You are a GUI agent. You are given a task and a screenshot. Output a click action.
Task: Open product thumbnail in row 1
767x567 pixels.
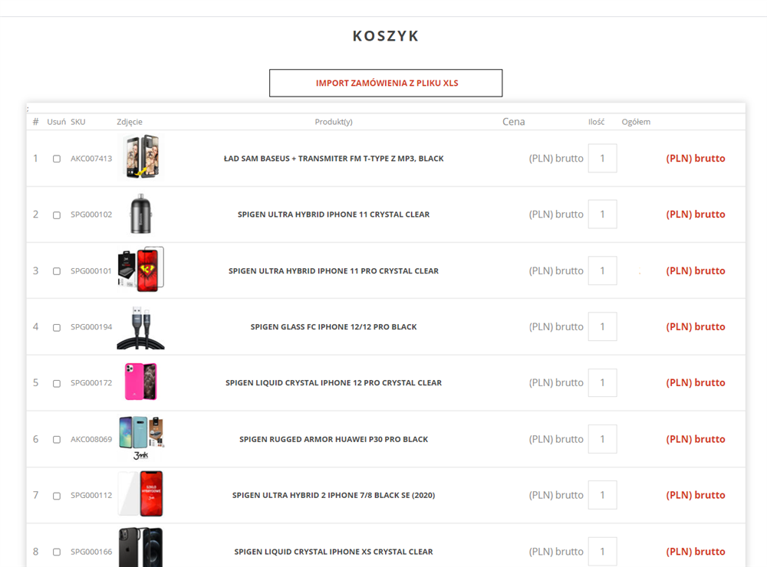(140, 157)
